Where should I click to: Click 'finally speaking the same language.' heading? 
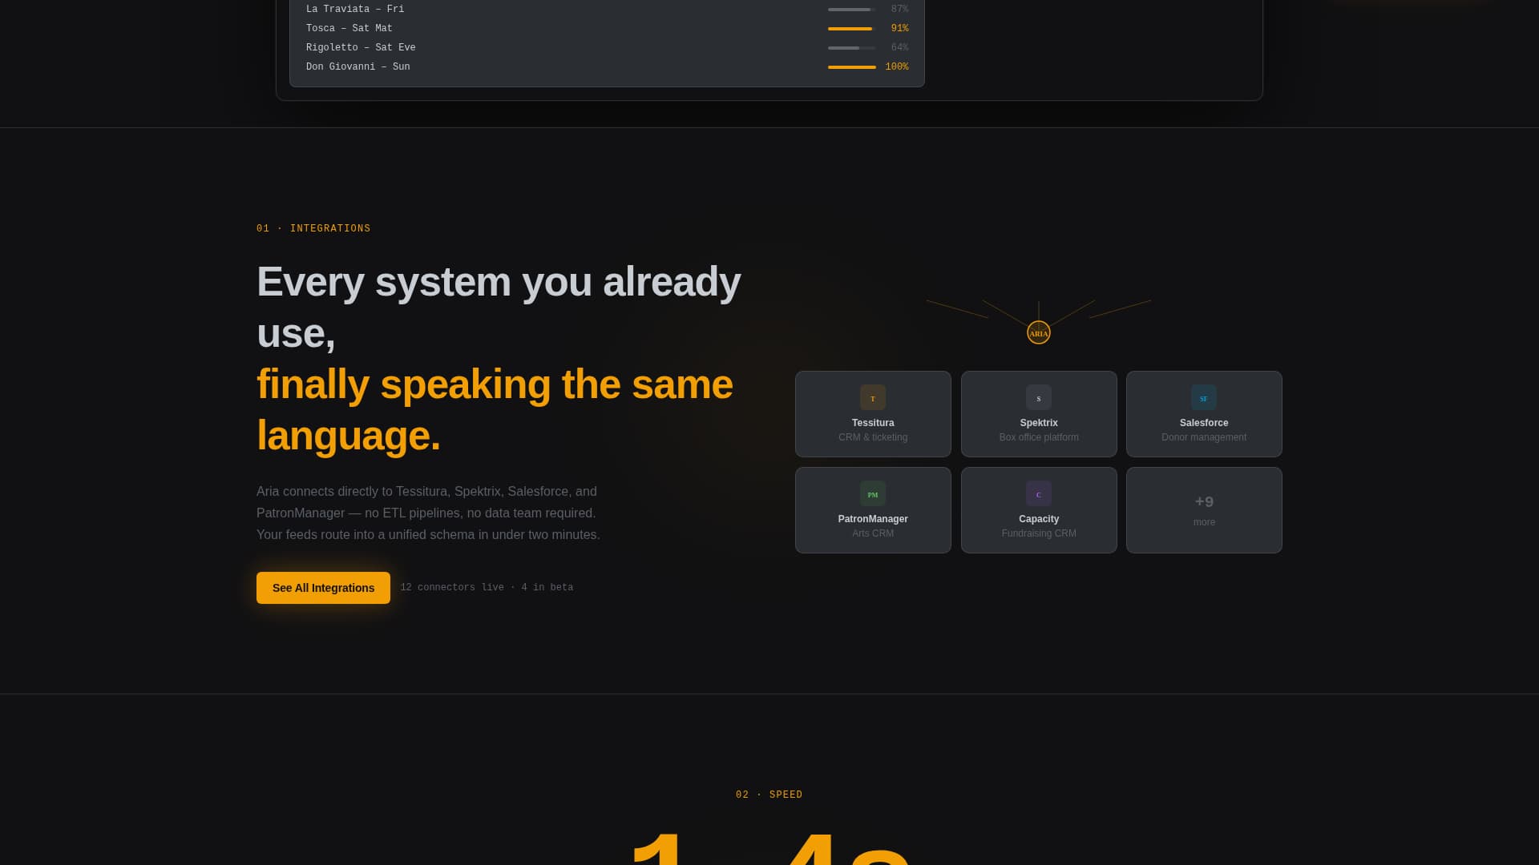tap(495, 410)
